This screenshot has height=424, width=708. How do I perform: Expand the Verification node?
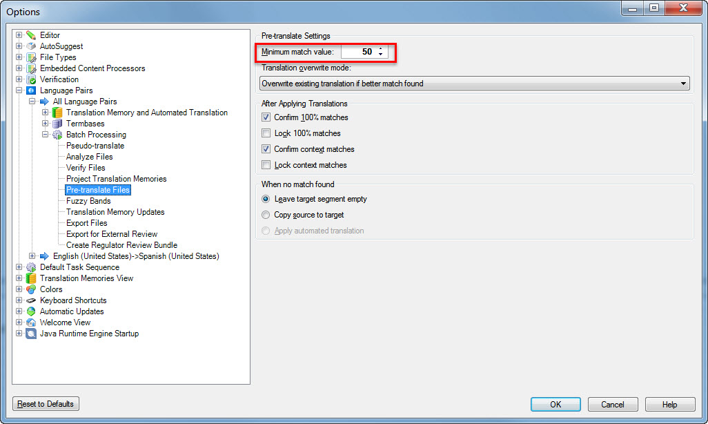coord(19,79)
